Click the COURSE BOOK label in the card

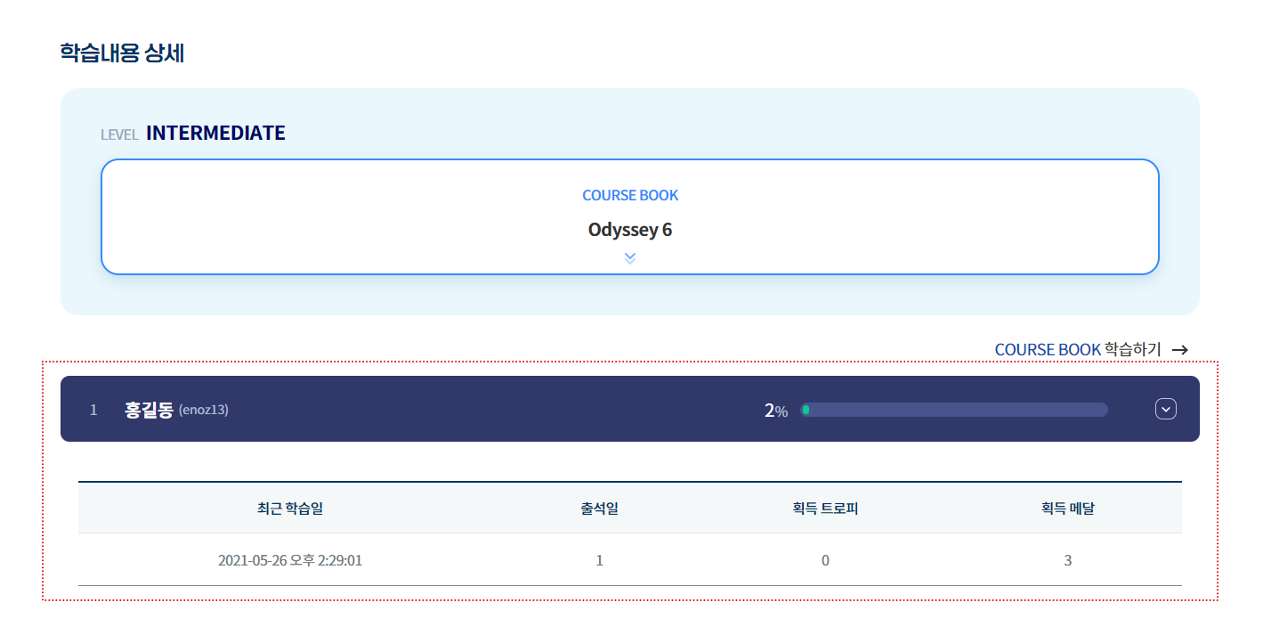point(630,195)
